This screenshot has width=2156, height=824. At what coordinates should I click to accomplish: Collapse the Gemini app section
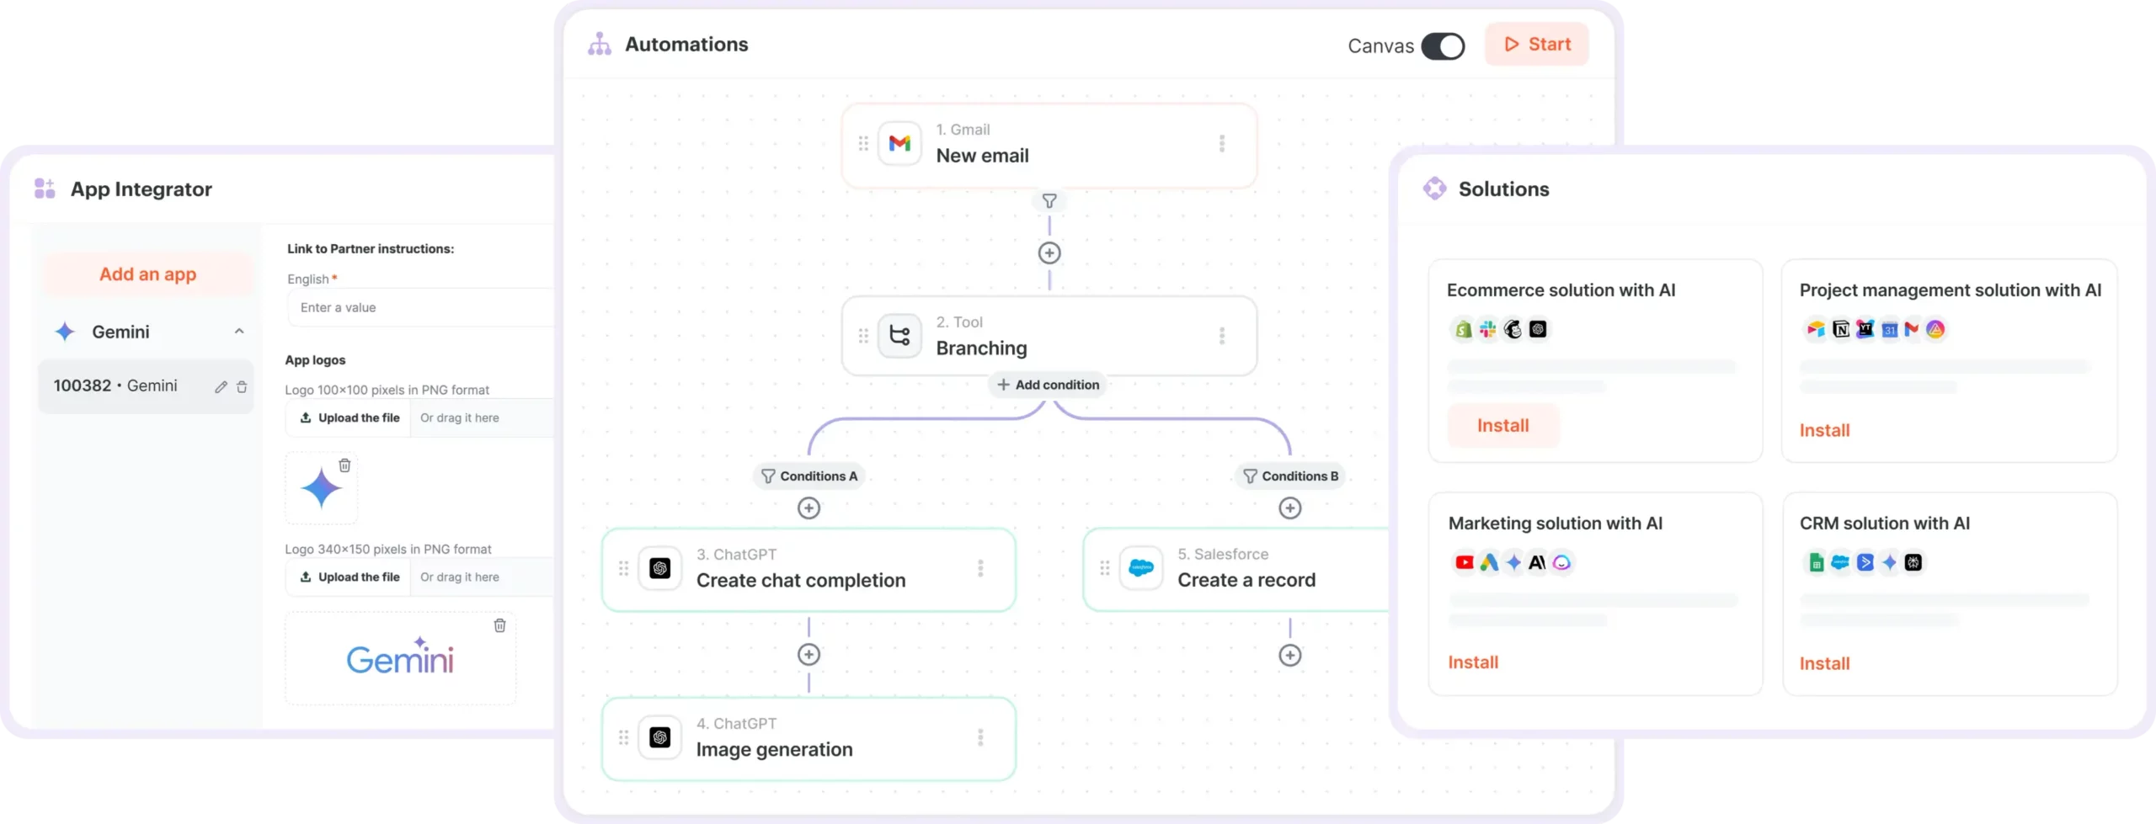click(239, 332)
